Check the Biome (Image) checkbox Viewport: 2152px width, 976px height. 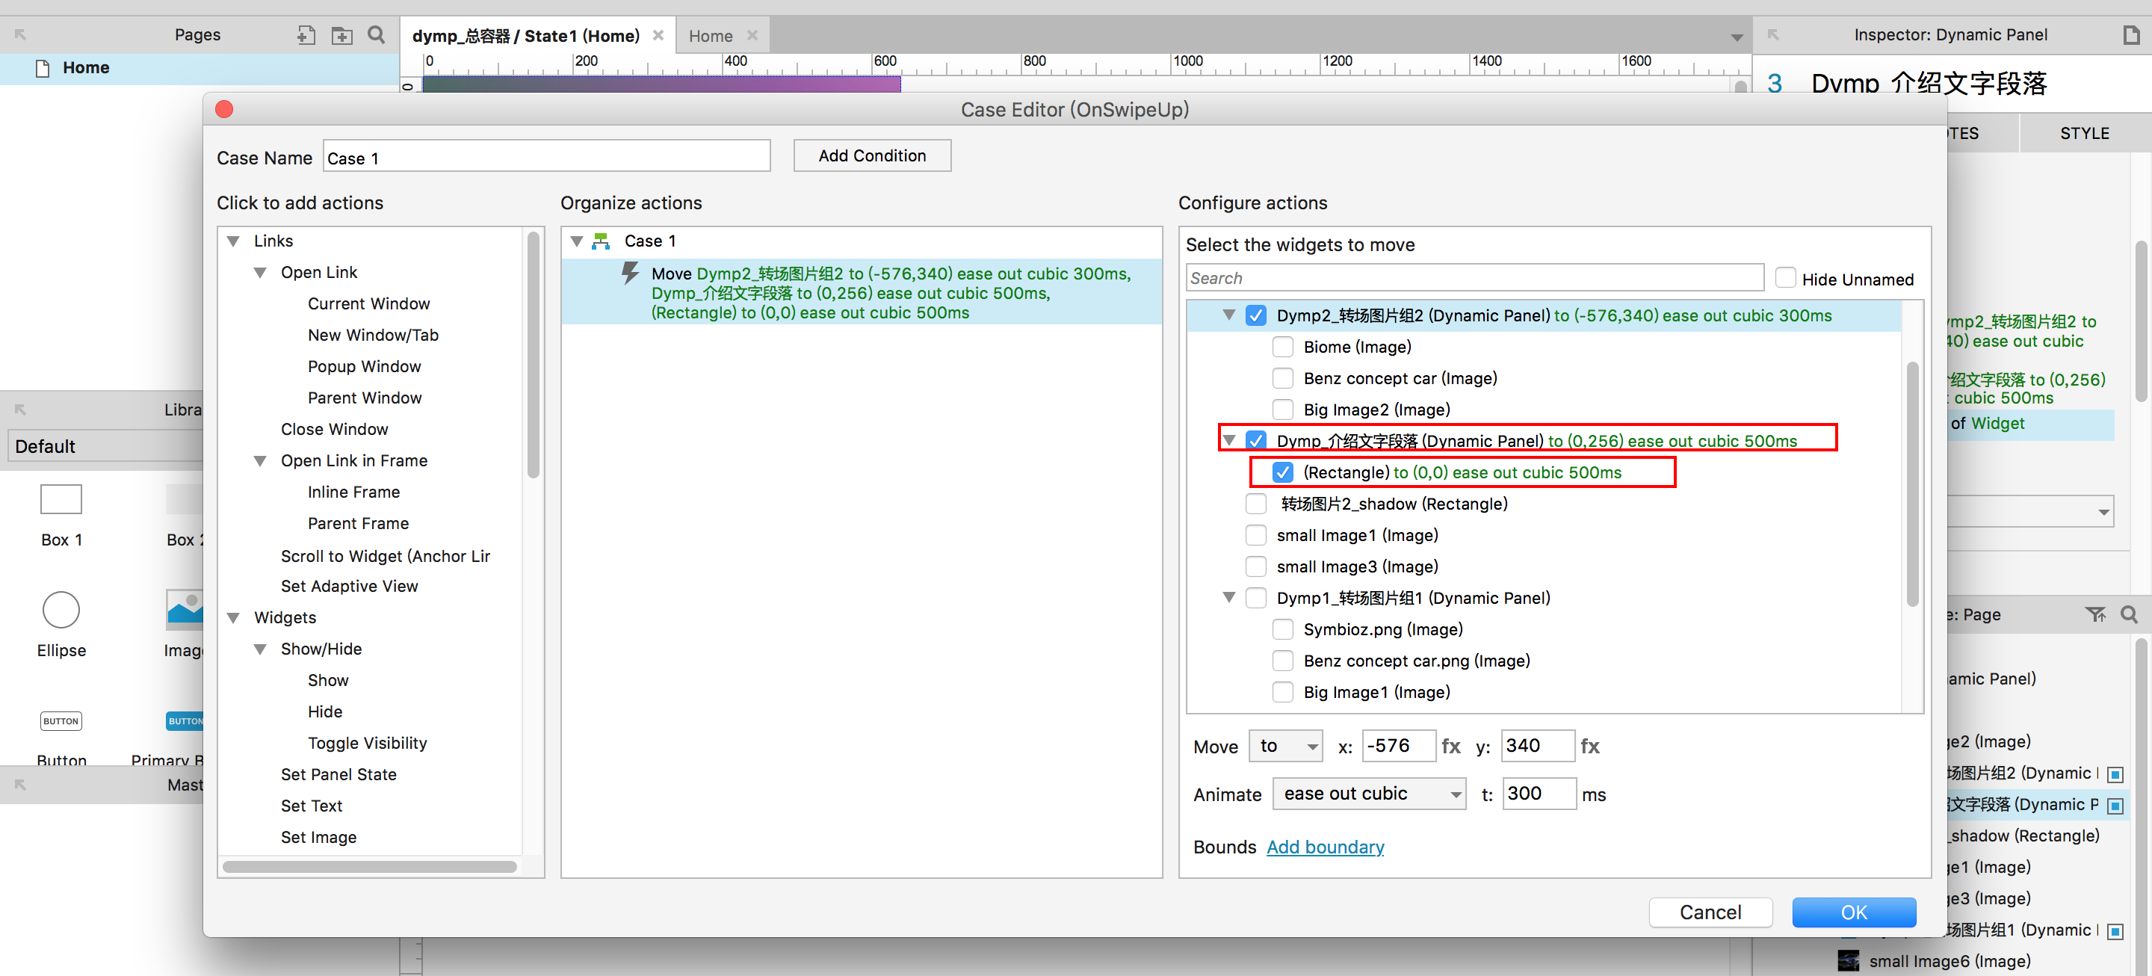1282,347
